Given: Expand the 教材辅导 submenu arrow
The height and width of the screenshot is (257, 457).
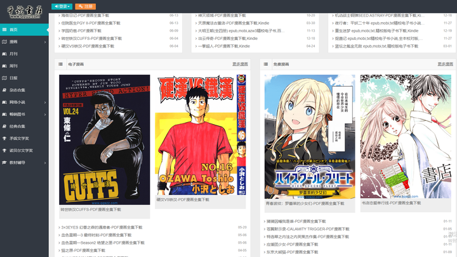Looking at the screenshot, I should click(x=45, y=163).
